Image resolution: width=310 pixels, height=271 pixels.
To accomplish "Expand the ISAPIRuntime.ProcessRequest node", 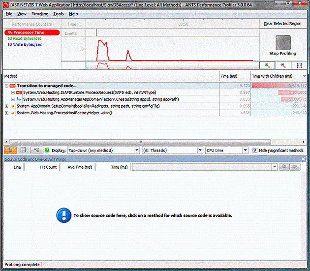I will coord(13,92).
